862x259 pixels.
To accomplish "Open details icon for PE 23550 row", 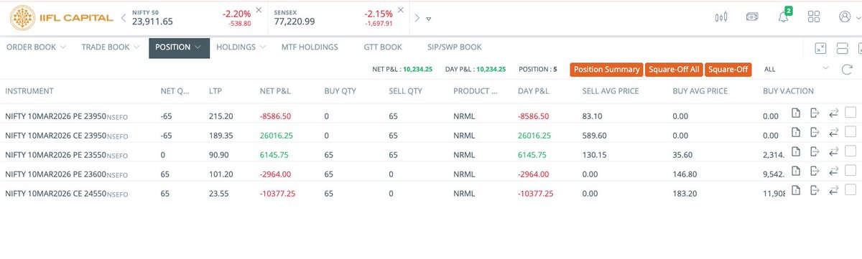I will click(796, 151).
